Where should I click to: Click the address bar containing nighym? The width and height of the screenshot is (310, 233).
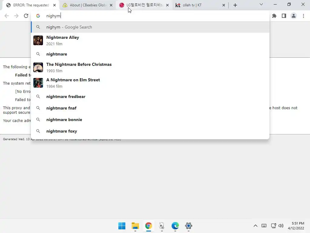[150, 16]
